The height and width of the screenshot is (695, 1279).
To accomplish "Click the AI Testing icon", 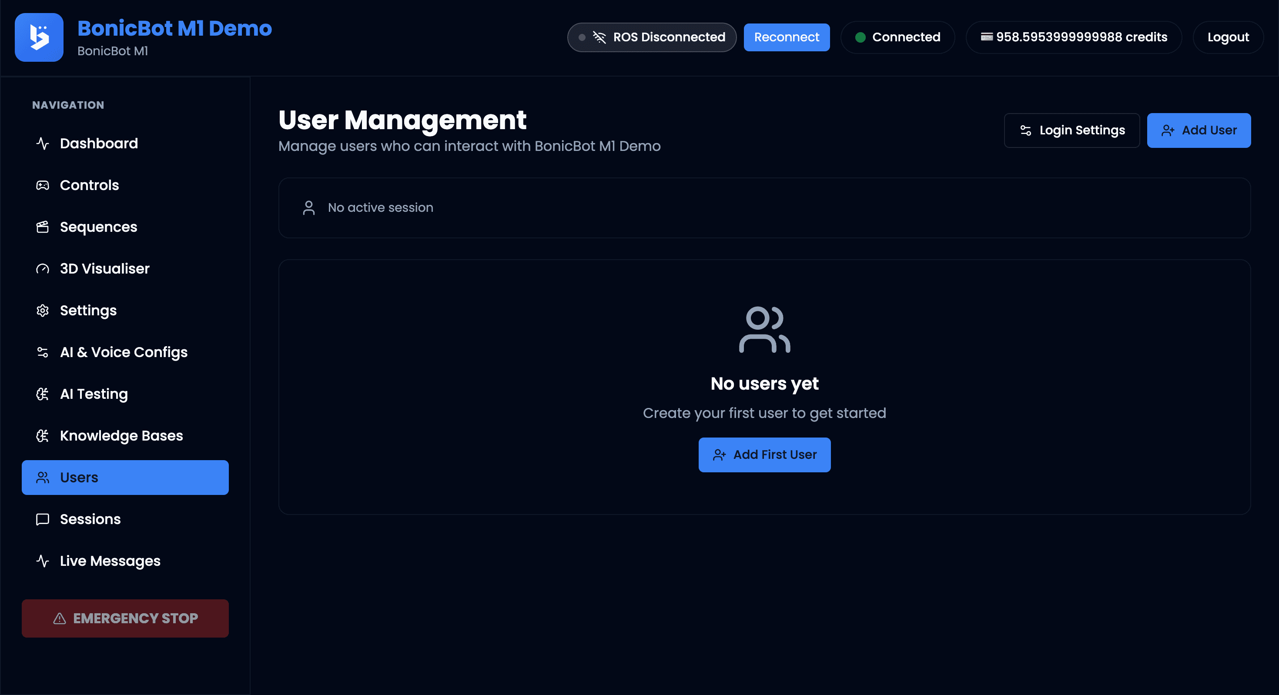I will (42, 394).
